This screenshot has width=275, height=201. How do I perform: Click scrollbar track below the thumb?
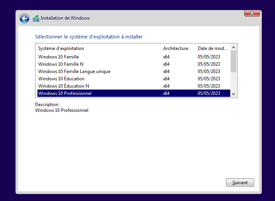pos(233,81)
